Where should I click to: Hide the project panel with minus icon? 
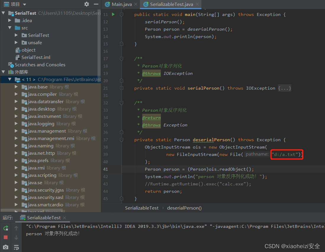point(96,4)
